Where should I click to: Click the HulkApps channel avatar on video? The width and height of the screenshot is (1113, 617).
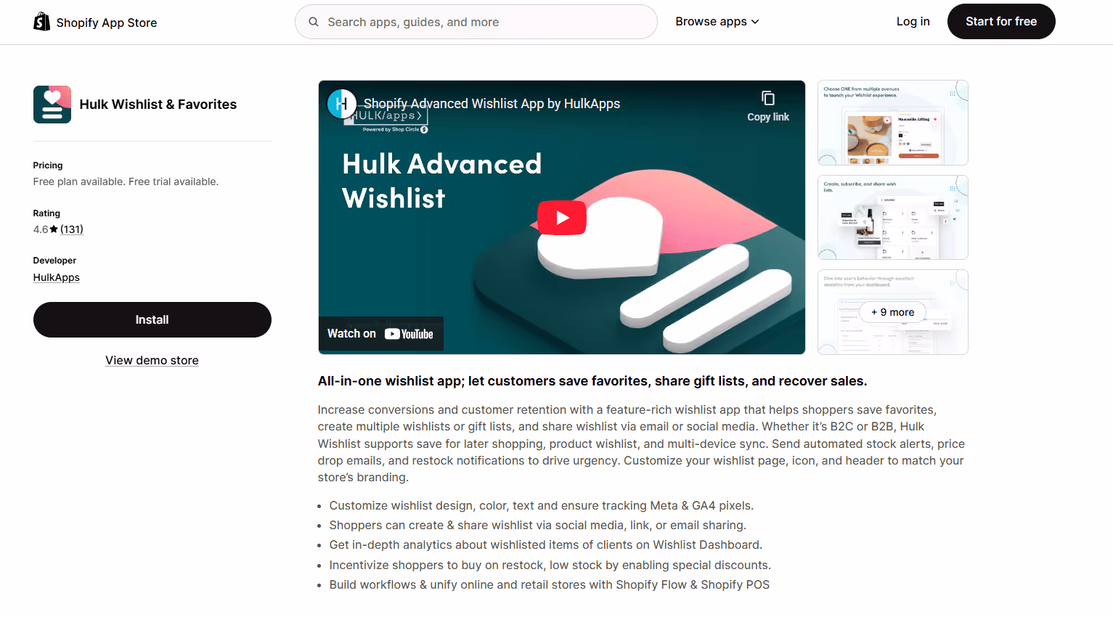(x=342, y=104)
